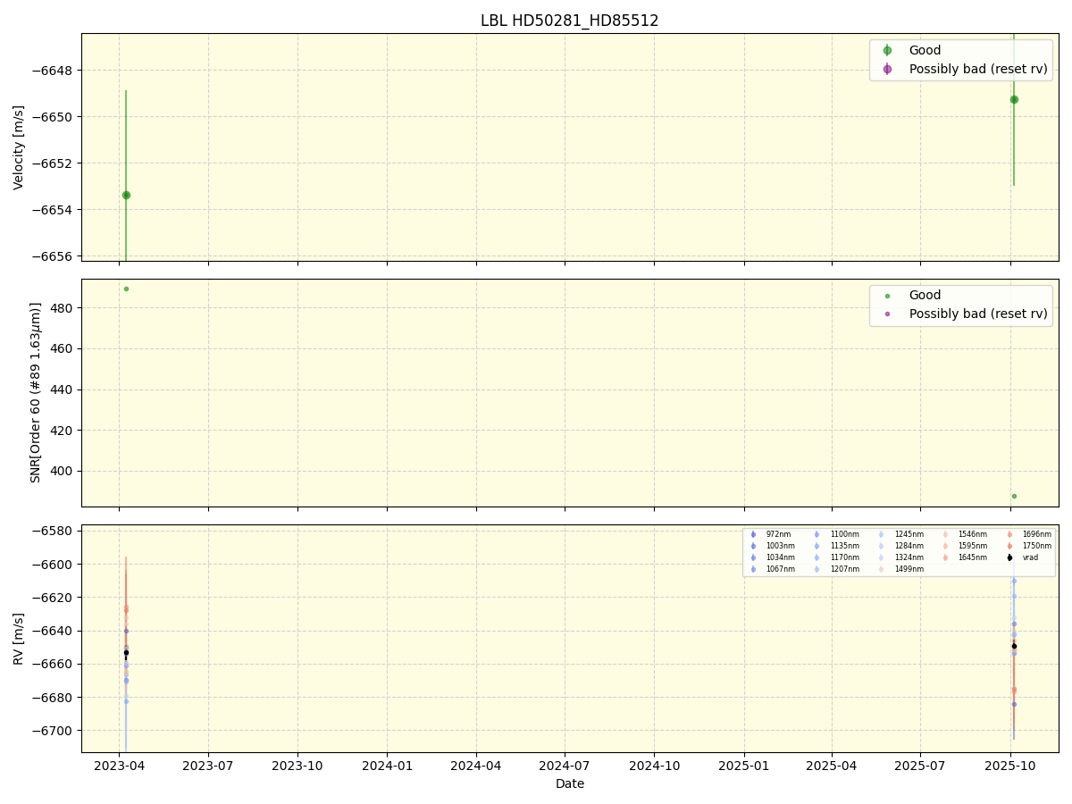Image resolution: width=1072 pixels, height=804 pixels.
Task: Select the October 2025 velocity data point
Action: click(1014, 99)
